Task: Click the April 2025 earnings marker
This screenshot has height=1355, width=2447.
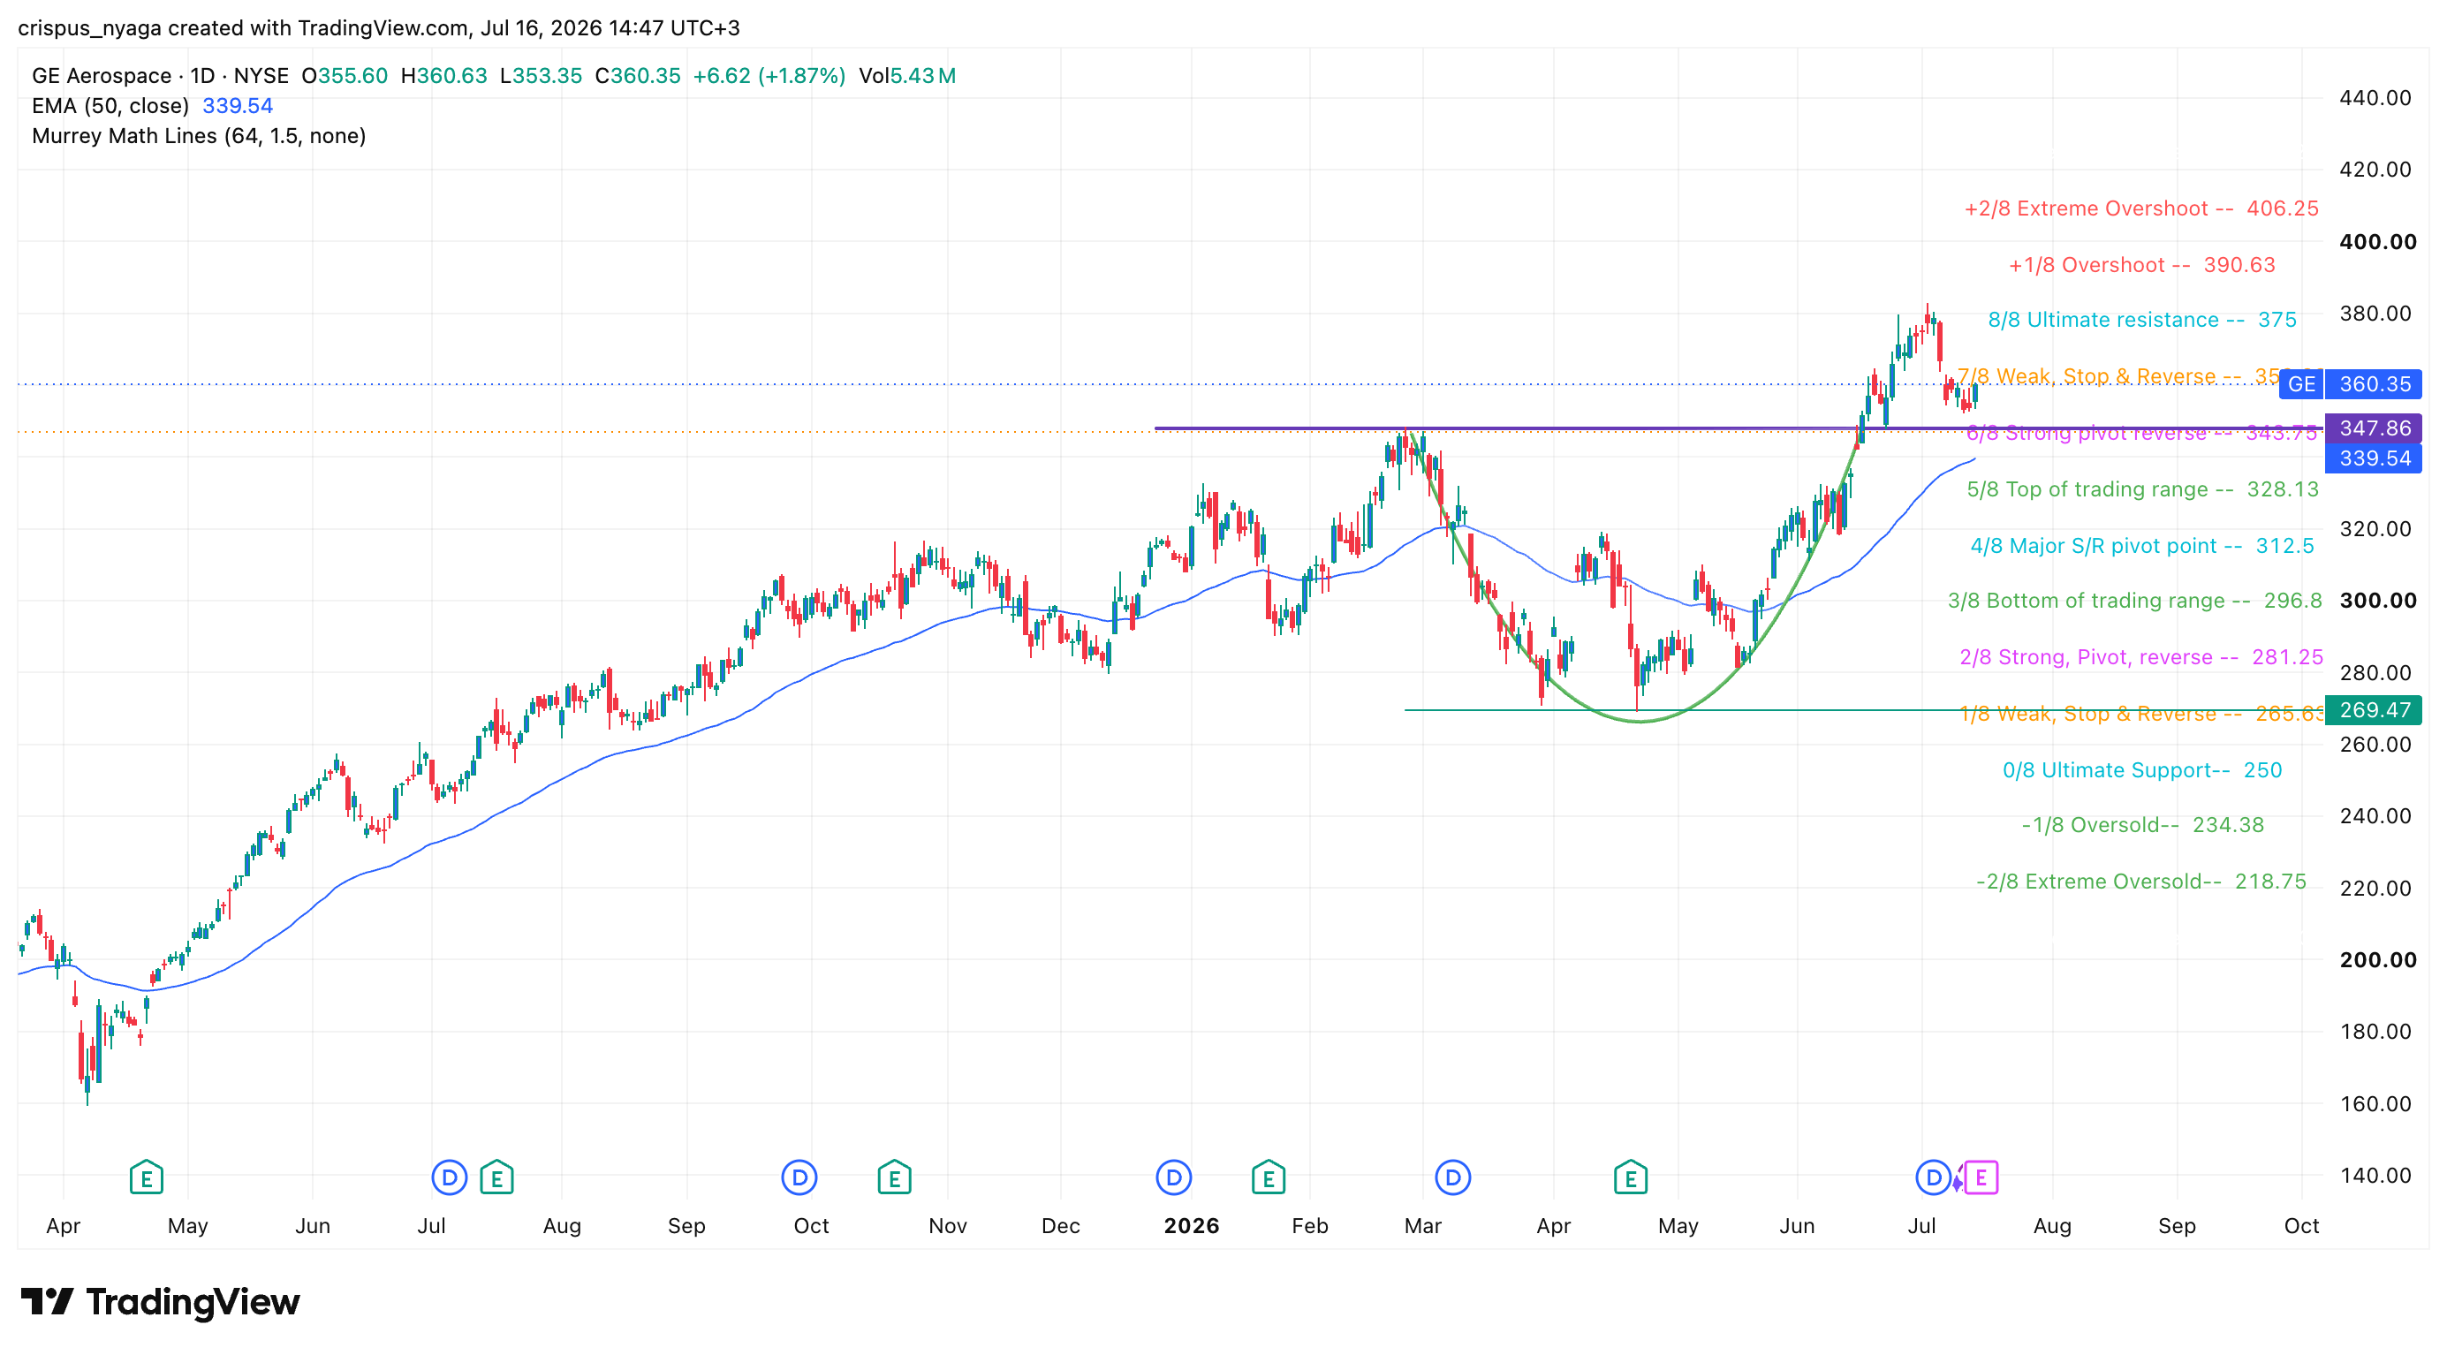Action: tap(147, 1177)
